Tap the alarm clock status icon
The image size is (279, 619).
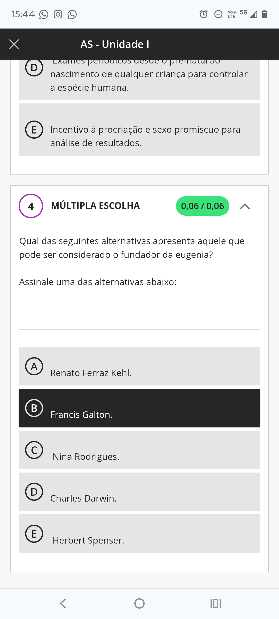[204, 14]
